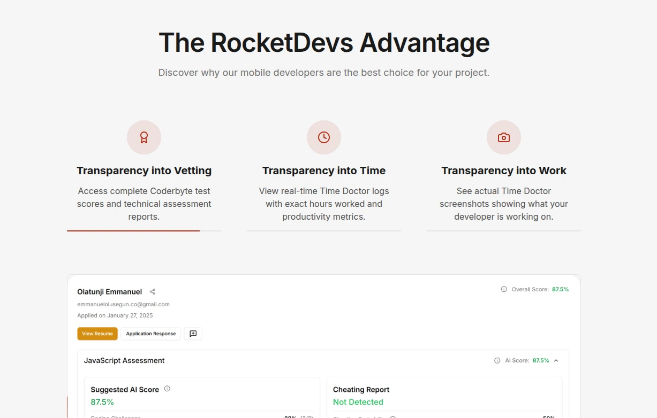The width and height of the screenshot is (657, 418).
Task: Click the clock icon above Transparency into Time
Action: (x=324, y=137)
